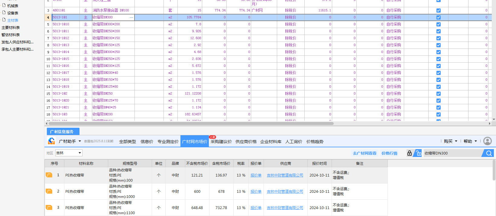
Task: Toggle checkbox in 收缩带DN300*250 row
Action: pyautogui.click(x=439, y=52)
